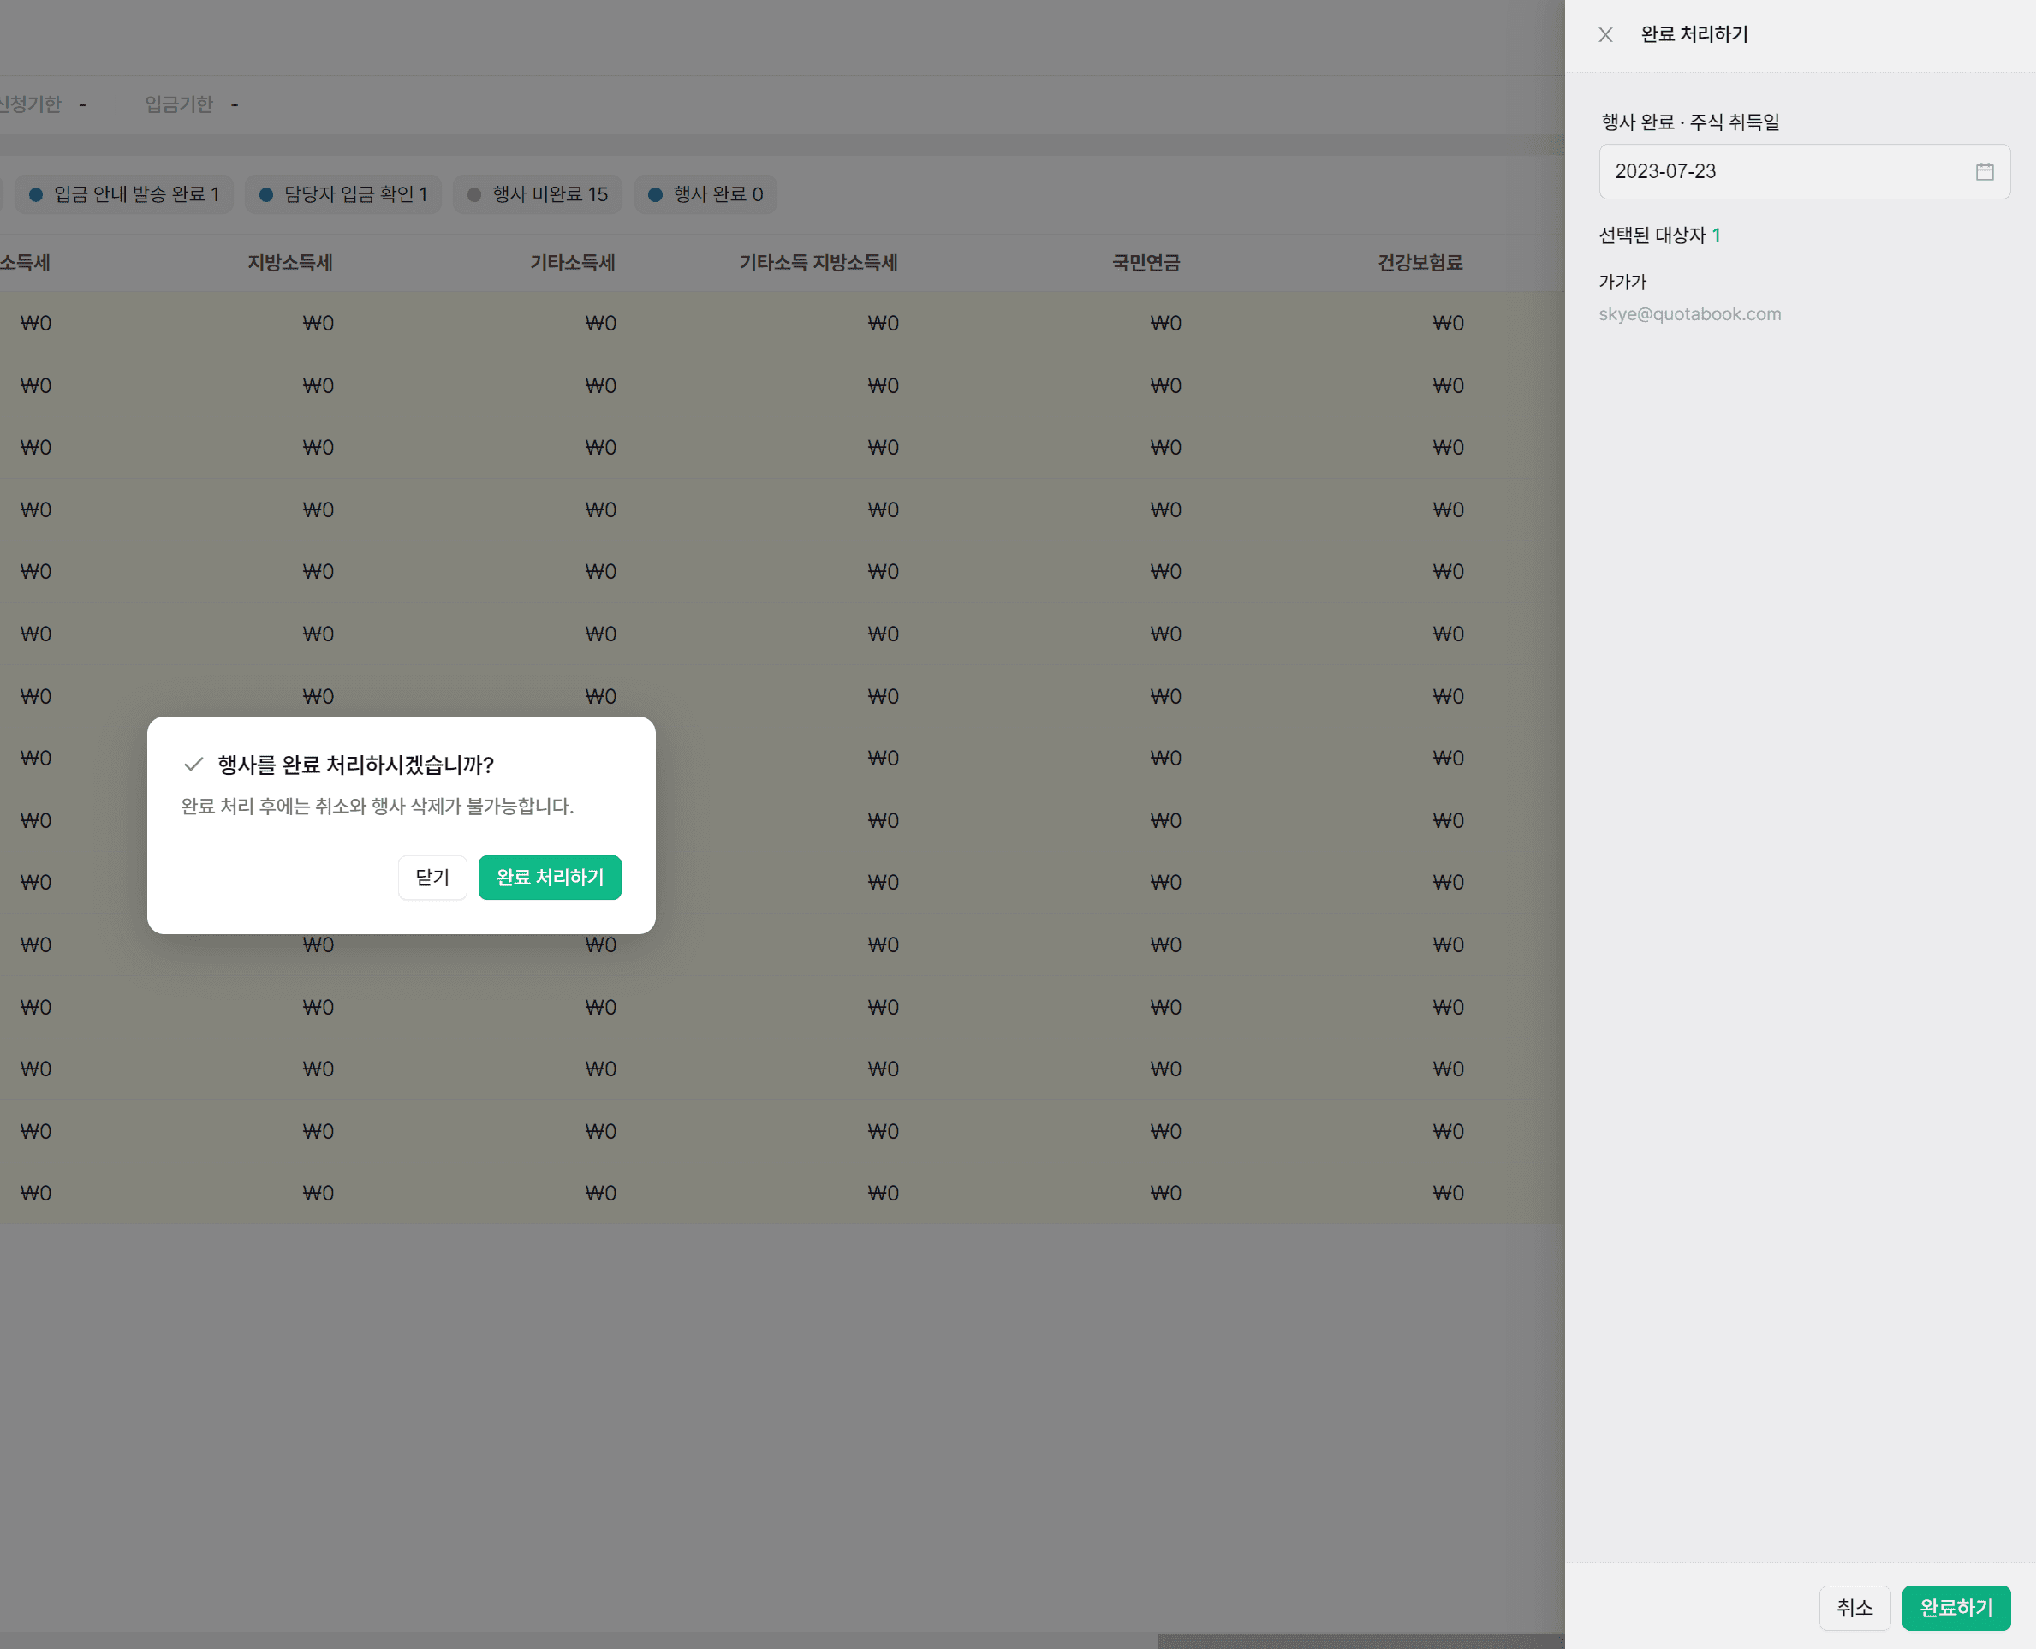Click the 기타소득세 column header

[x=573, y=263]
